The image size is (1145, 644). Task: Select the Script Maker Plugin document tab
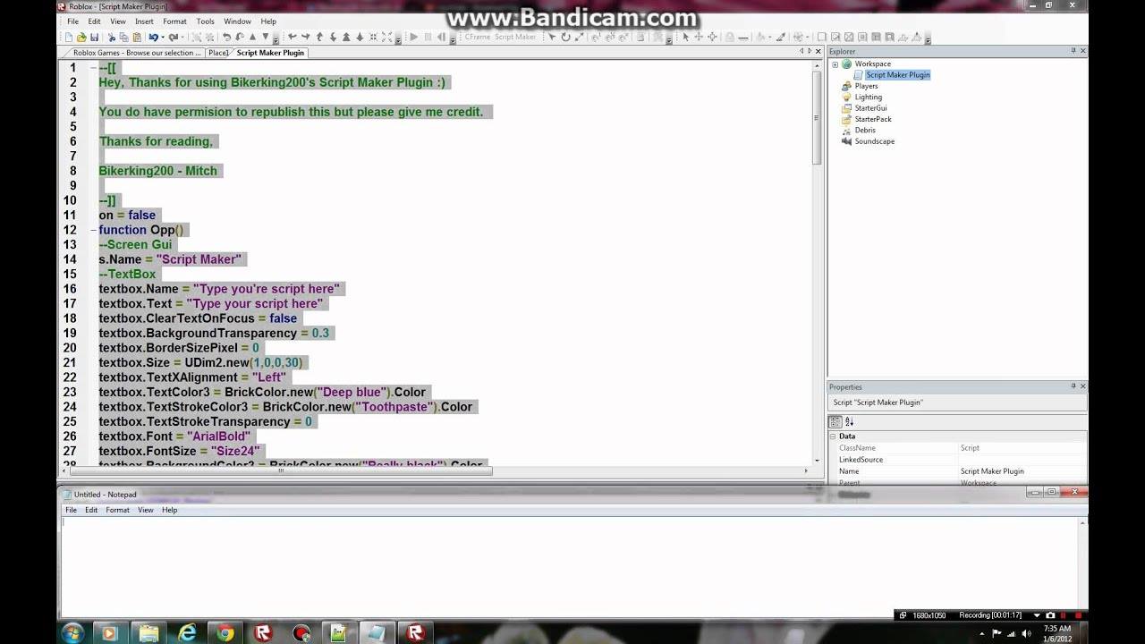[270, 53]
